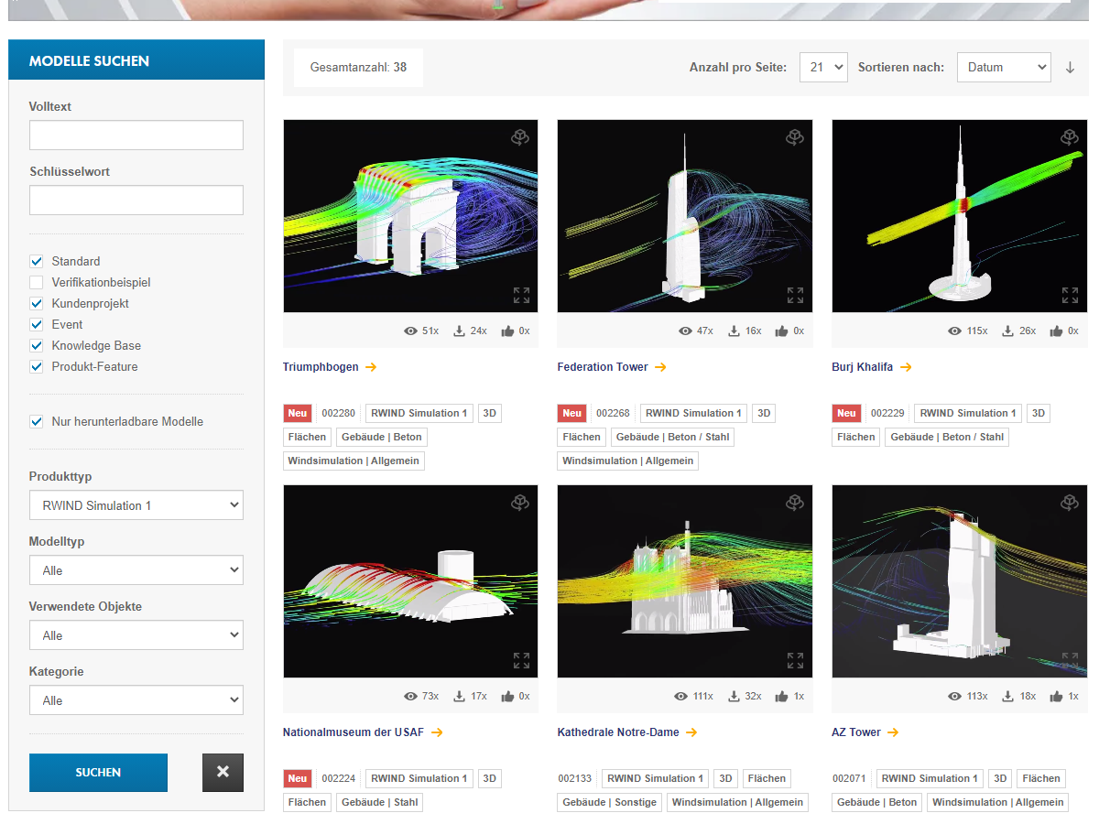Click the thumbs-up icon under Kathedrale Notre-Dame

782,696
